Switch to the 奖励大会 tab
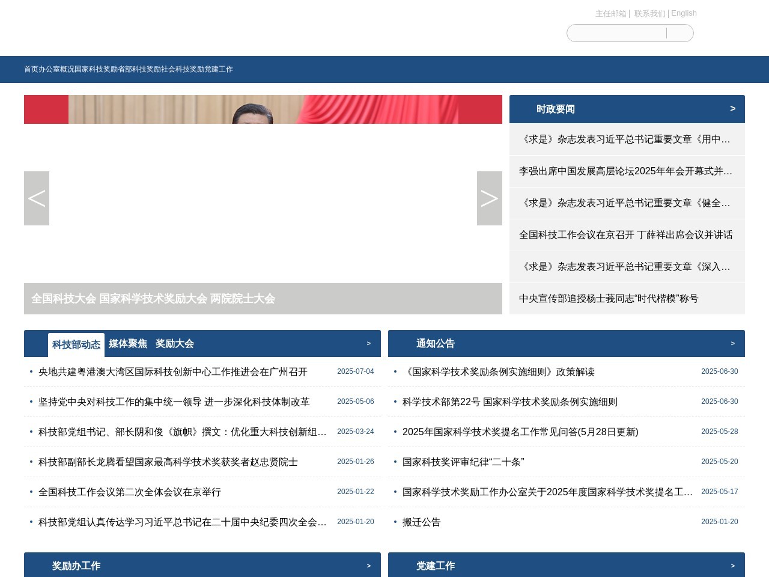 (175, 344)
